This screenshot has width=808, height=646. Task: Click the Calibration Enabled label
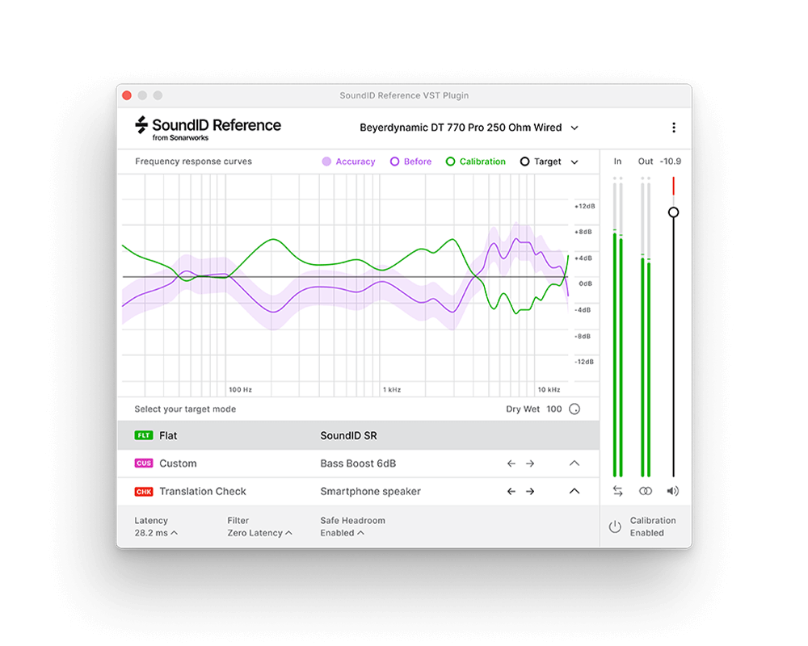[653, 527]
